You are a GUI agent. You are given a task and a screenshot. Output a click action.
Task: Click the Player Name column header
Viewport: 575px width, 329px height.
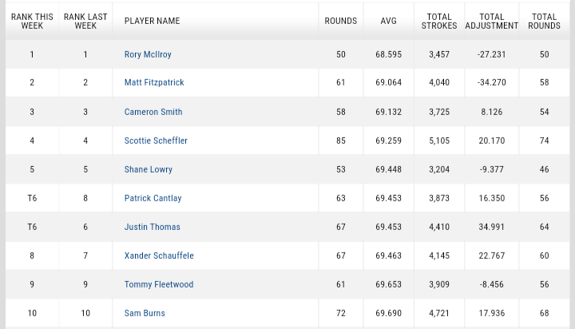[152, 21]
